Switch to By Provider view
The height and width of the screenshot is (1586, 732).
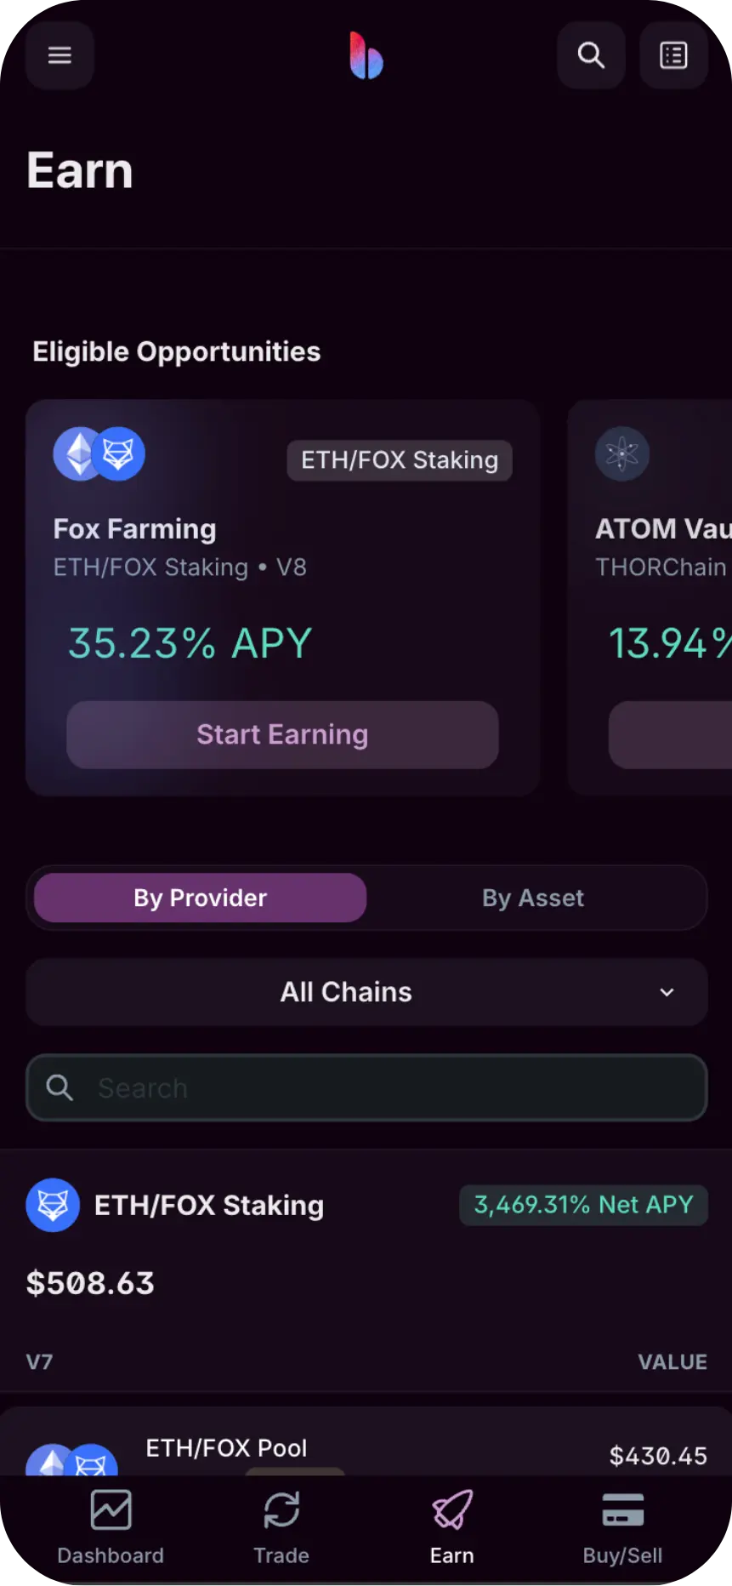point(201,898)
